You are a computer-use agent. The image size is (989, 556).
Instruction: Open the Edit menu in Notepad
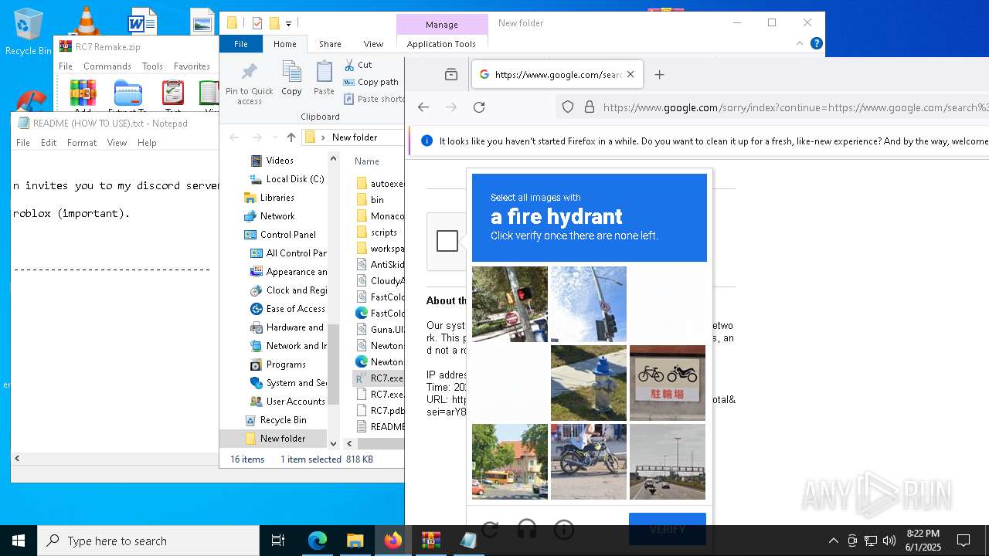click(49, 143)
